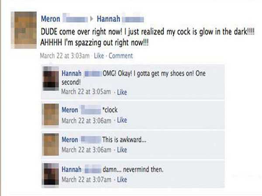
Task: Open the March 22 at 3:03am timestamp
Action: point(65,56)
